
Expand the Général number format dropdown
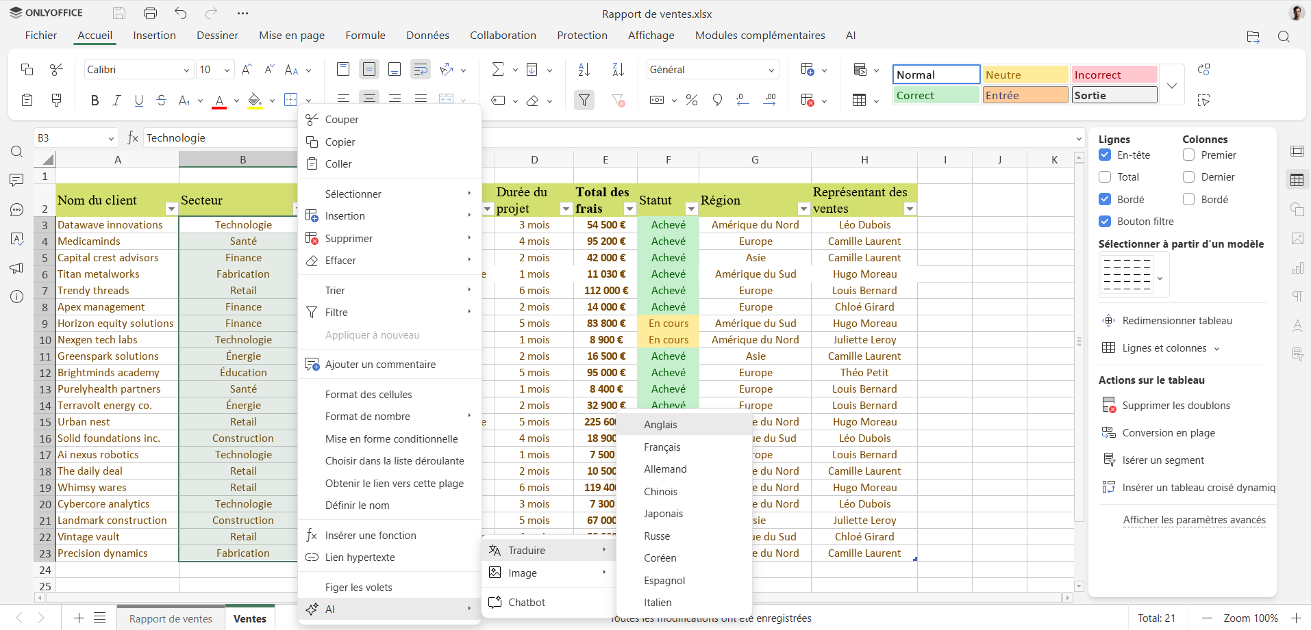click(771, 70)
